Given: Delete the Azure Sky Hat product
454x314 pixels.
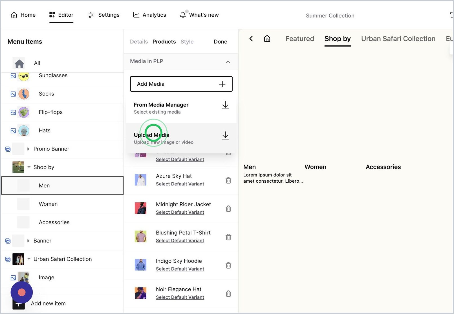Looking at the screenshot, I should [228, 180].
